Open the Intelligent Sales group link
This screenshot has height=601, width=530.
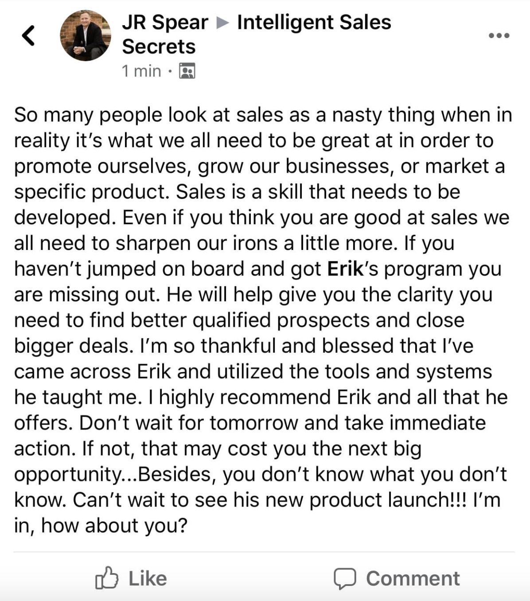314,22
